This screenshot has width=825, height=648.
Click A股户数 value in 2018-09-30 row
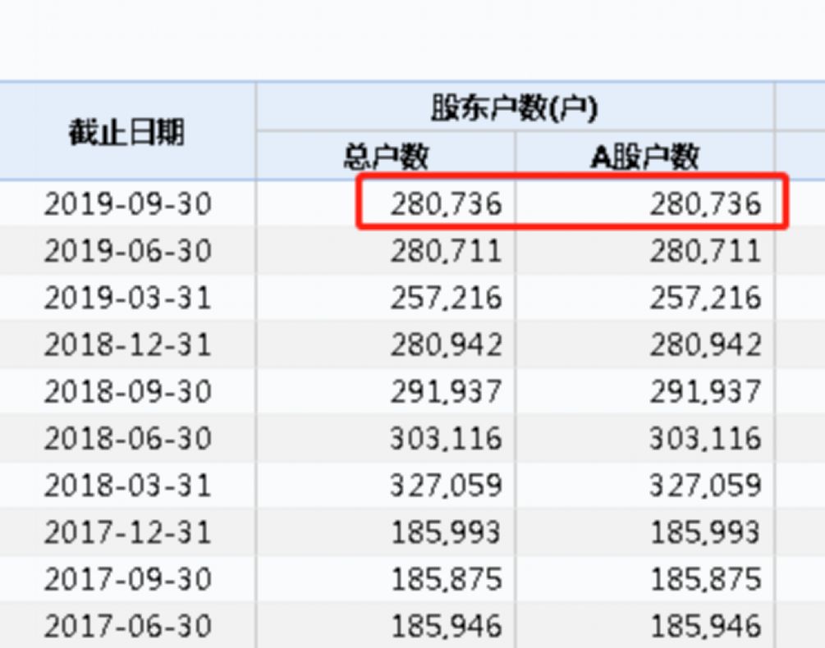[x=706, y=391]
